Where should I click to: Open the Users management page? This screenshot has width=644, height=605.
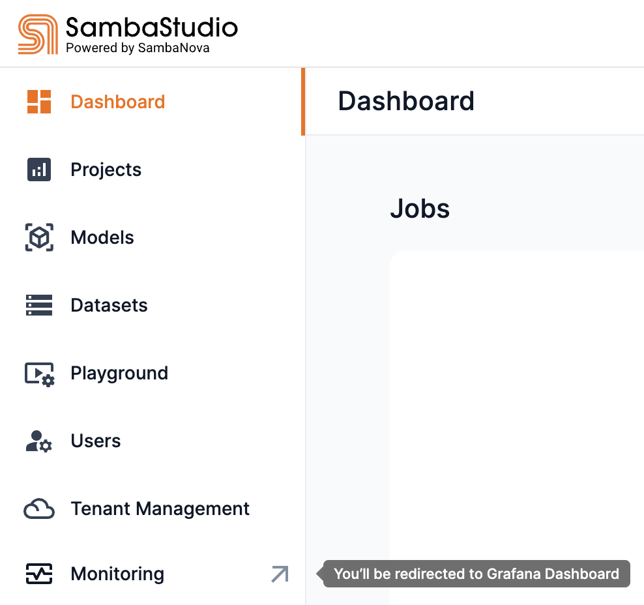pos(95,441)
